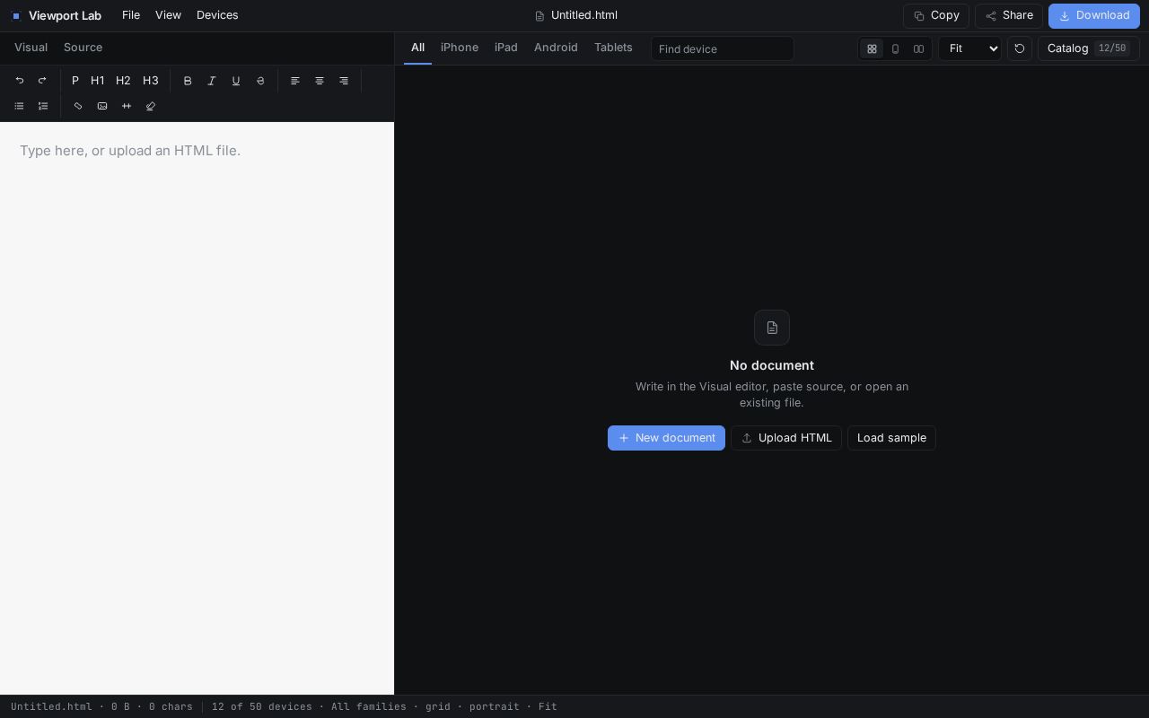
Task: Focus the Find device search field
Action: click(723, 48)
